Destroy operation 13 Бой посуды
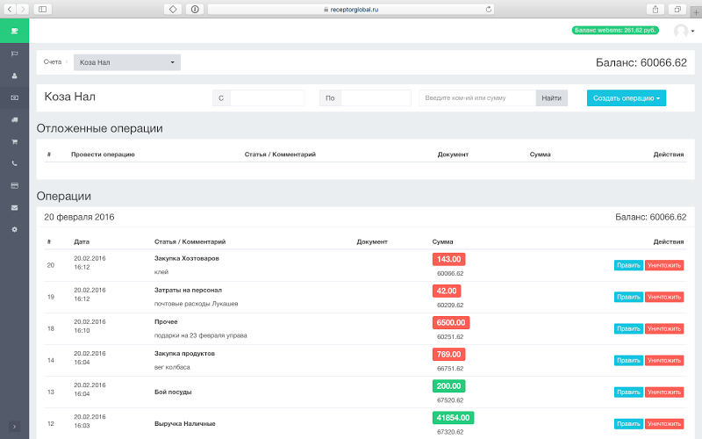Viewport: 702px width, 439px height. pos(664,392)
